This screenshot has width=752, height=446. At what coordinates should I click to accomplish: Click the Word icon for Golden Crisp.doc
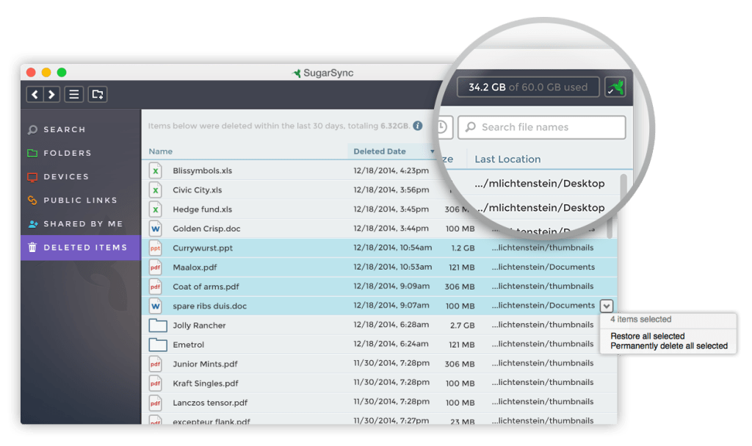pos(156,229)
